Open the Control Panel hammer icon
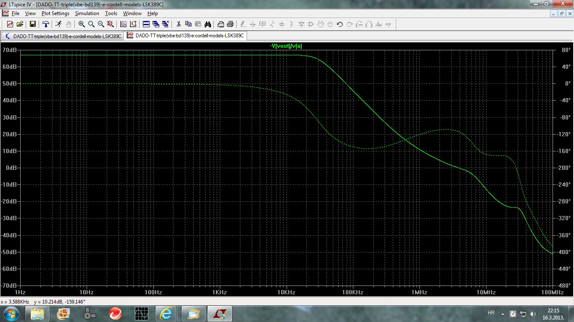 (45, 24)
